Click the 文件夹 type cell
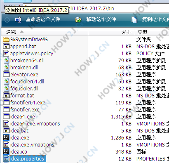 (x=143, y=40)
